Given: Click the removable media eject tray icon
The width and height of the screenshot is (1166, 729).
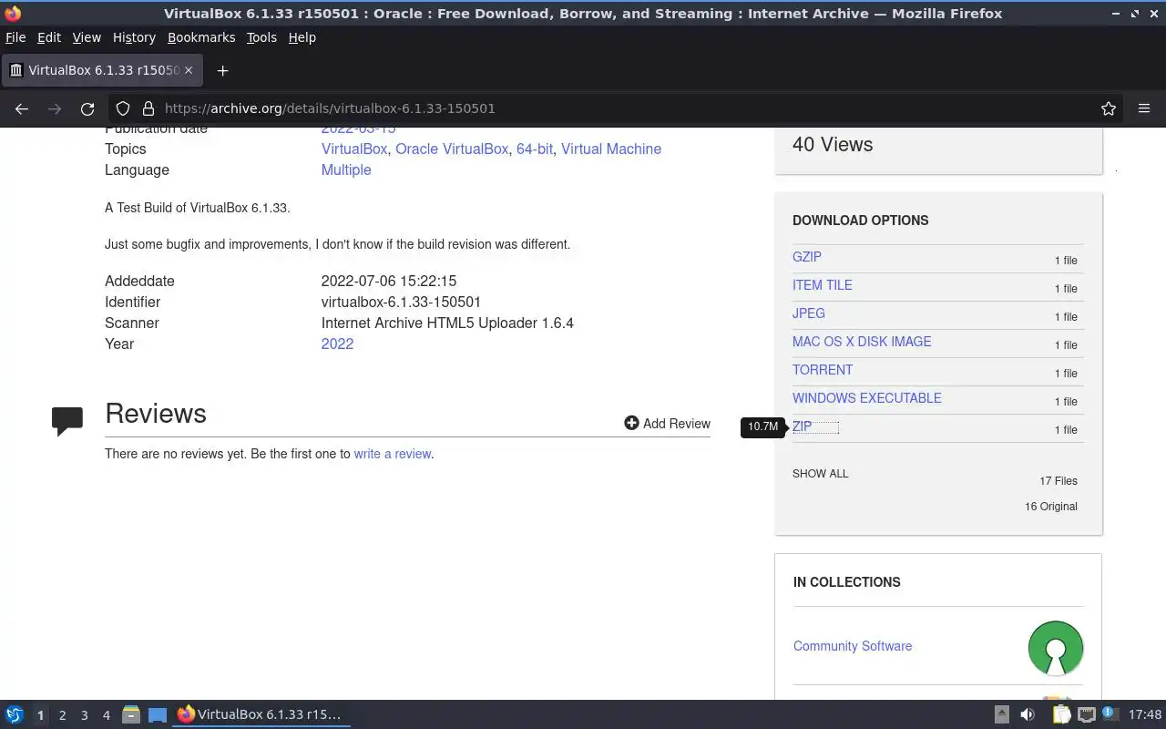Looking at the screenshot, I should pyautogui.click(x=1001, y=714).
